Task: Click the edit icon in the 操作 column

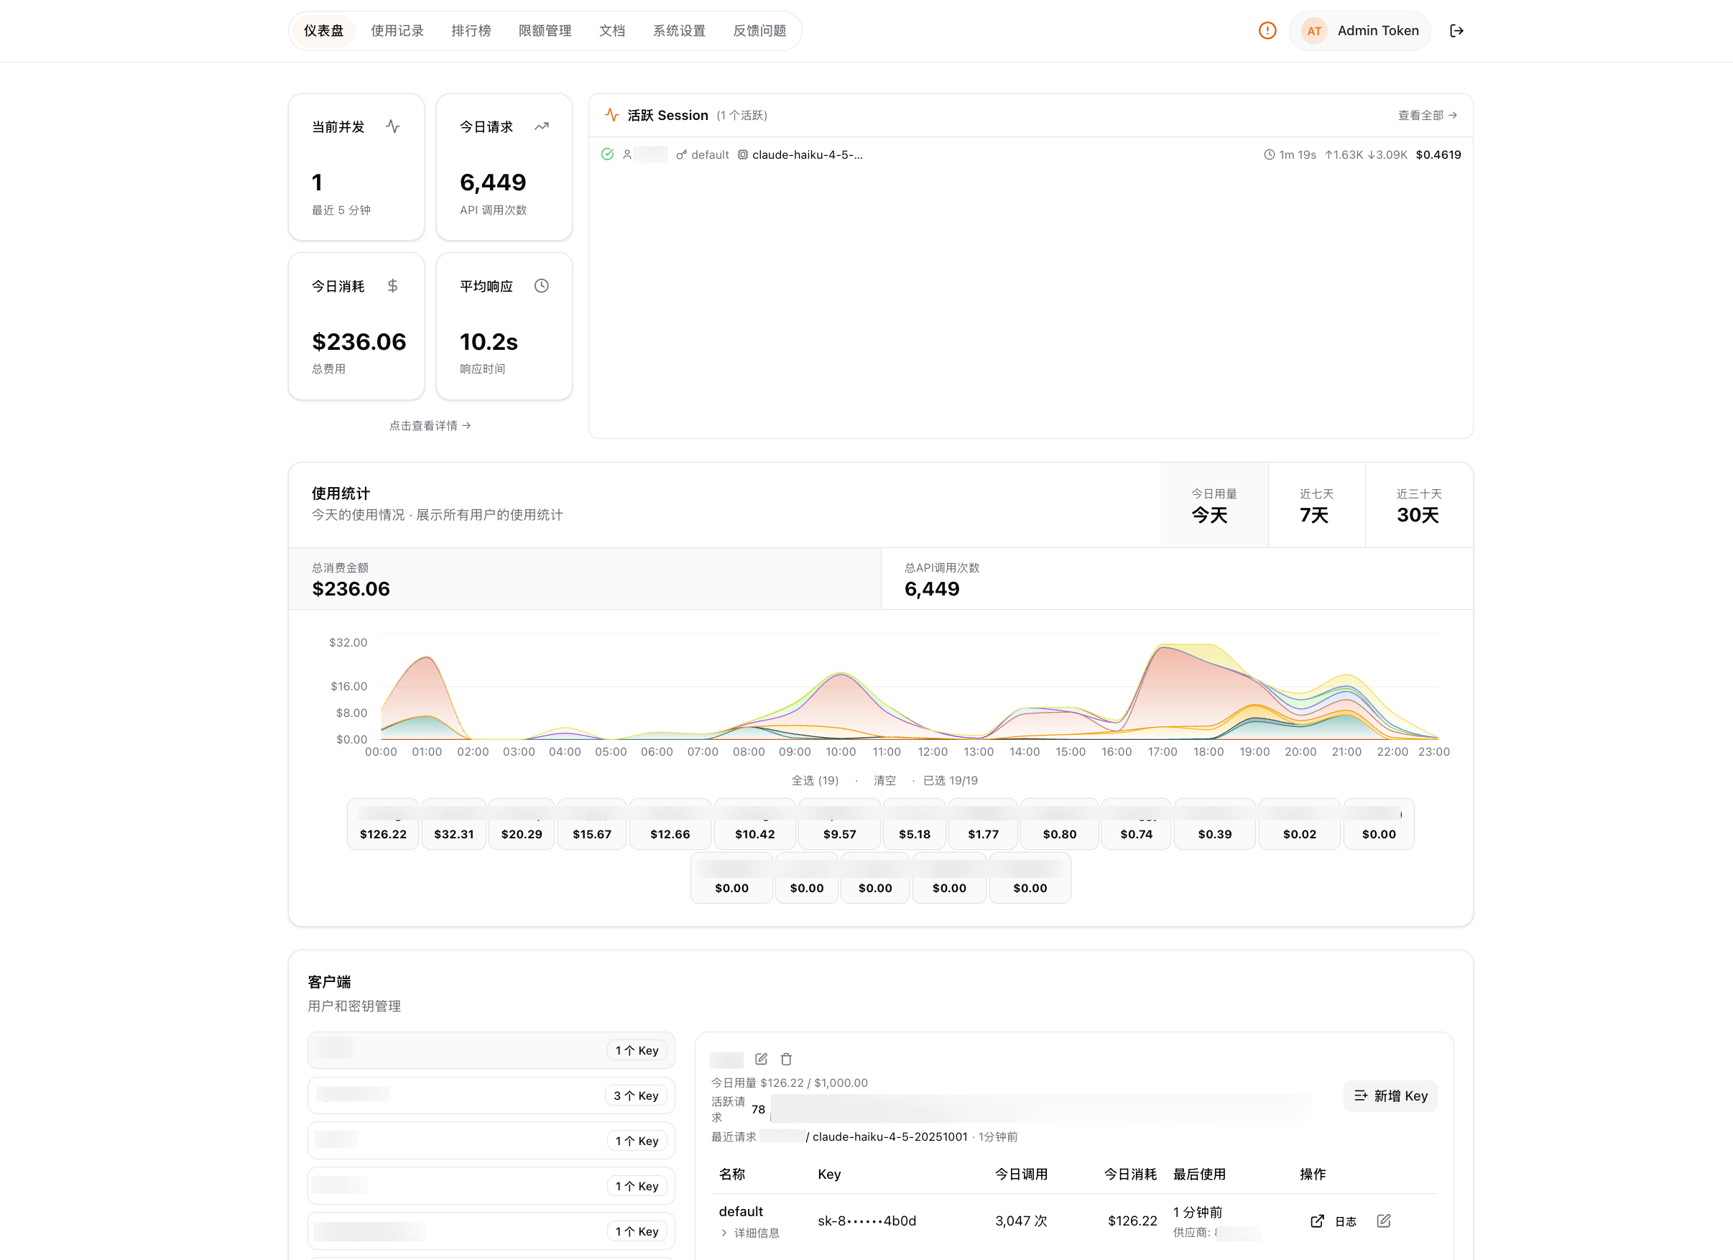Action: pos(1384,1220)
